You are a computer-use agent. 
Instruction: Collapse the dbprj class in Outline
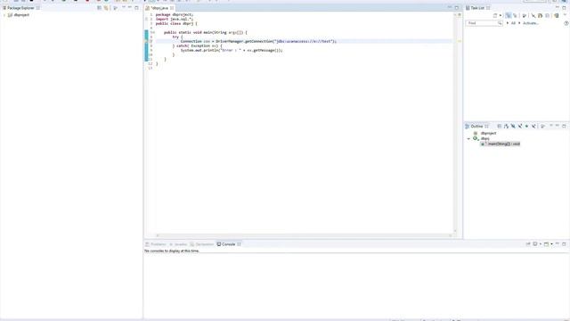468,139
